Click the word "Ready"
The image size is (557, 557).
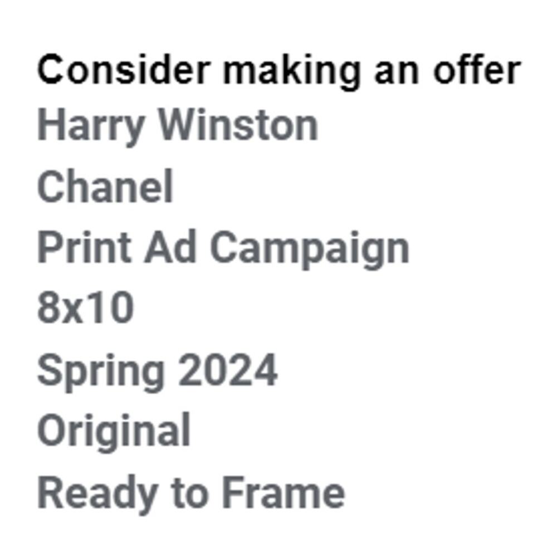coord(95,493)
